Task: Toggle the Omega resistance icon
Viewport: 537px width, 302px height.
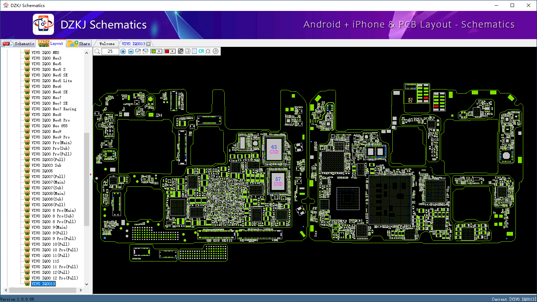Action: click(x=208, y=51)
